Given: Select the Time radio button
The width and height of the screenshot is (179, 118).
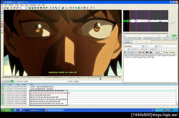Looking at the screenshot, I should tap(164, 52).
